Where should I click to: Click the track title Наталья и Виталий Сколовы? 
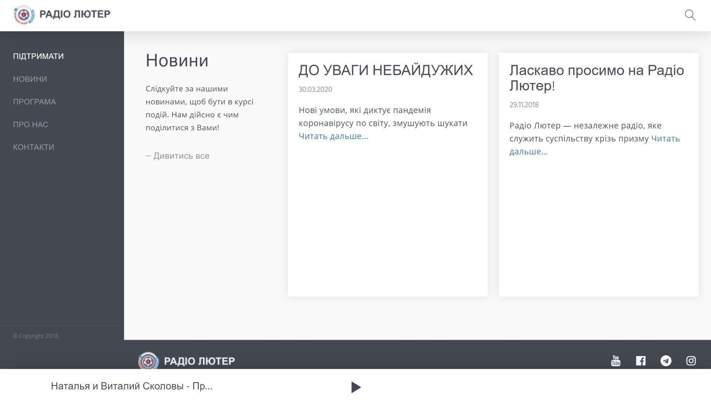(x=131, y=386)
